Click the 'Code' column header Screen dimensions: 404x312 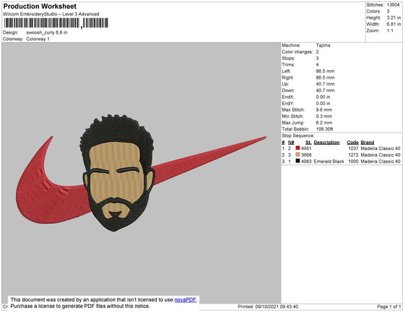[353, 143]
